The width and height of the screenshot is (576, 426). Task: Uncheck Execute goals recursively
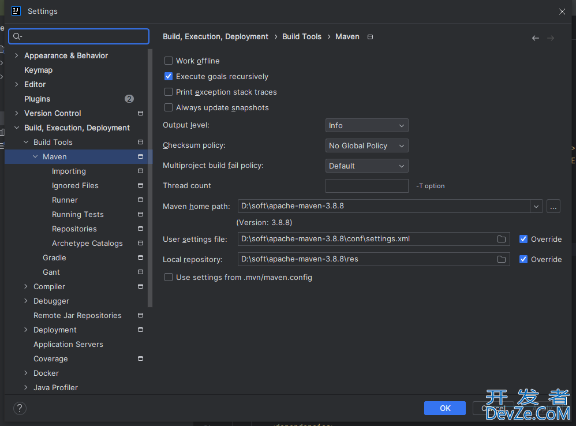pyautogui.click(x=169, y=76)
